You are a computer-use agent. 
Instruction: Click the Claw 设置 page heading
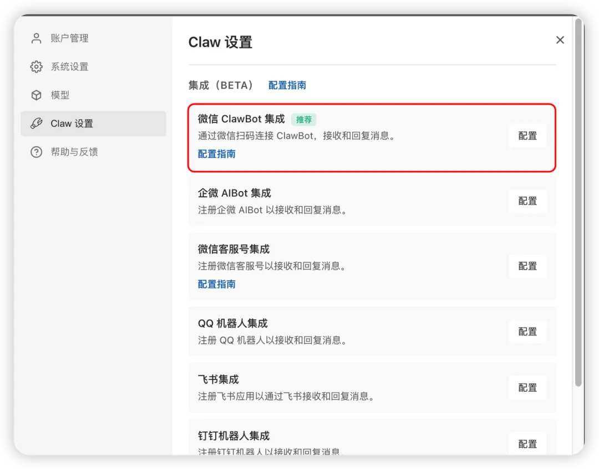[220, 42]
